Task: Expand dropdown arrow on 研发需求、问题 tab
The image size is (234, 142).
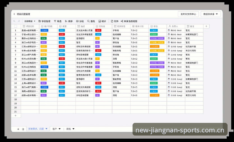Action: pos(47,129)
